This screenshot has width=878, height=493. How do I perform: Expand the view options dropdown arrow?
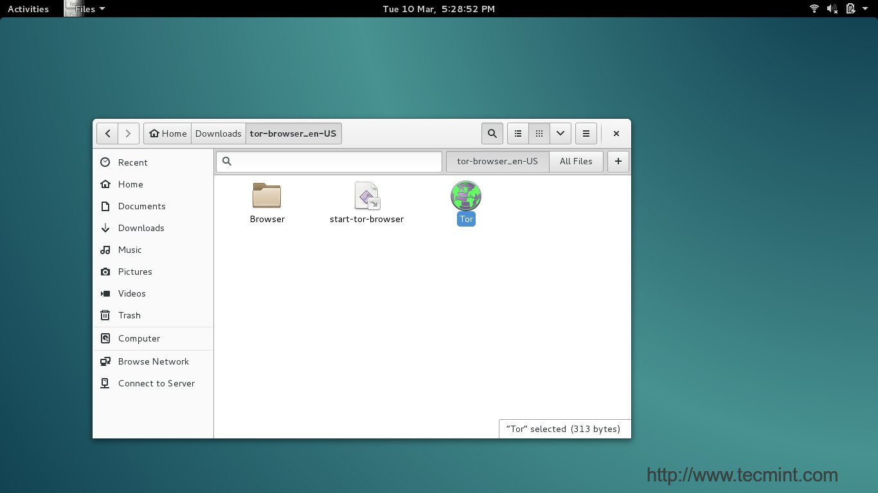pos(560,134)
